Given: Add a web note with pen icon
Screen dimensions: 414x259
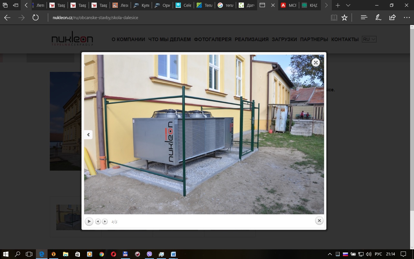Looking at the screenshot, I should pos(378,17).
